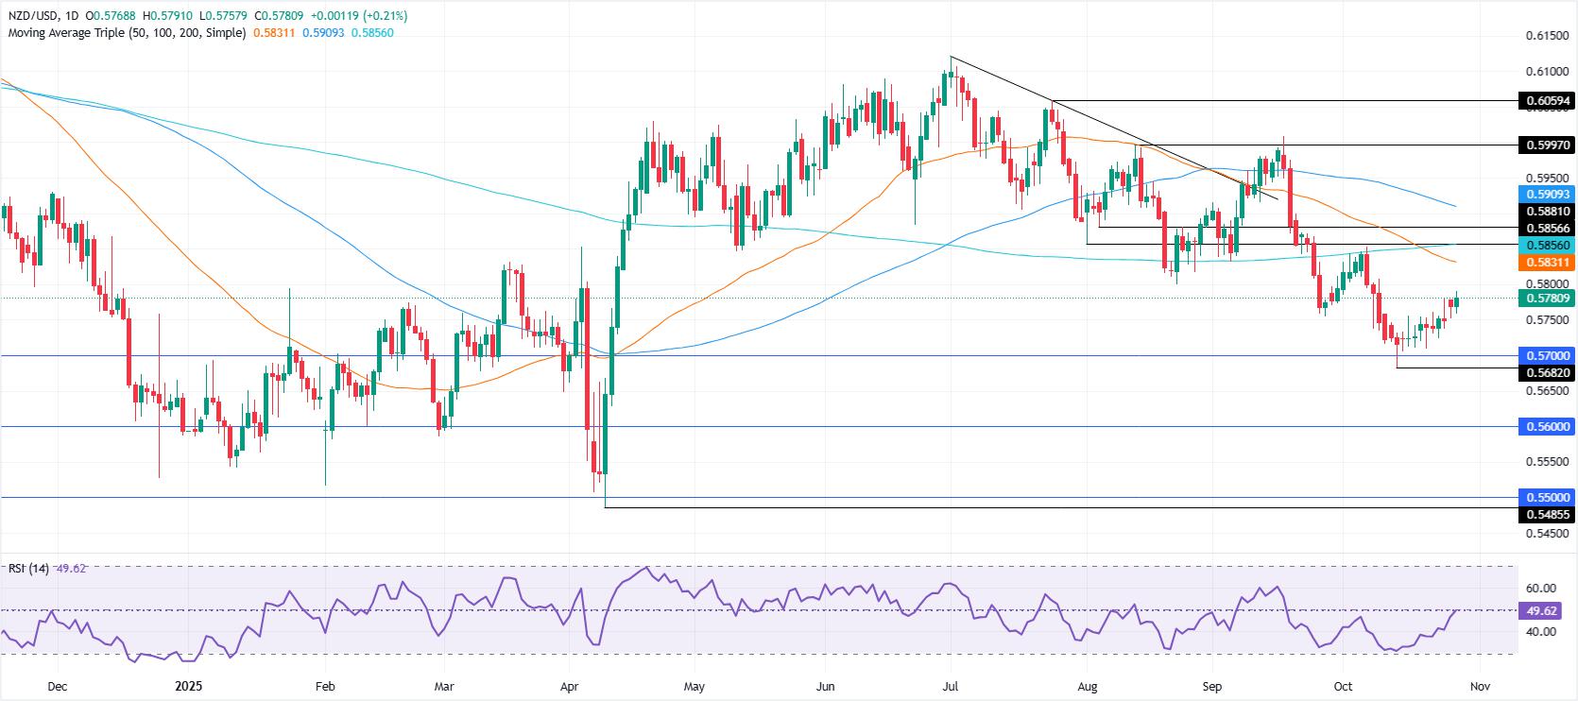Select the teal 0.58560 200-MA price tag
Image resolution: width=1578 pixels, height=701 pixels.
(1546, 244)
